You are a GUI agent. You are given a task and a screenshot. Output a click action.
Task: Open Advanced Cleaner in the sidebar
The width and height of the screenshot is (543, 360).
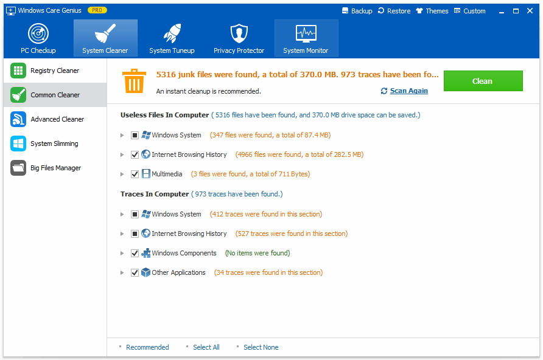(x=55, y=119)
